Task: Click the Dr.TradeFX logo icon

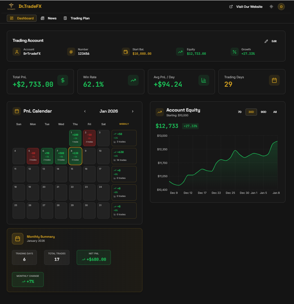Action: [12, 6]
